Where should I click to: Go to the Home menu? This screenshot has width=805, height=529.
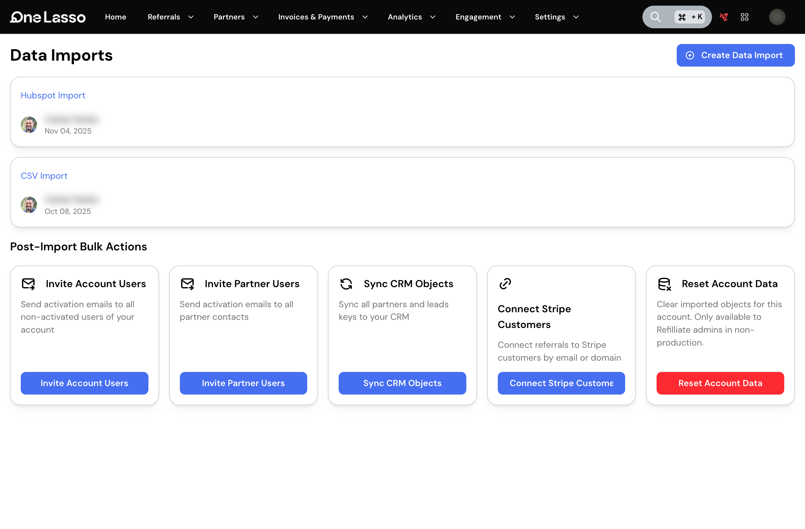115,17
